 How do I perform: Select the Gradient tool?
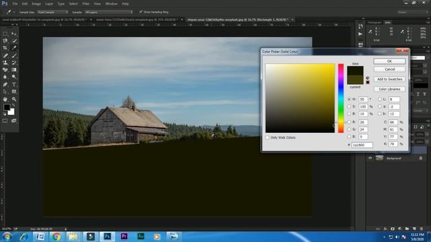pyautogui.click(x=14, y=70)
